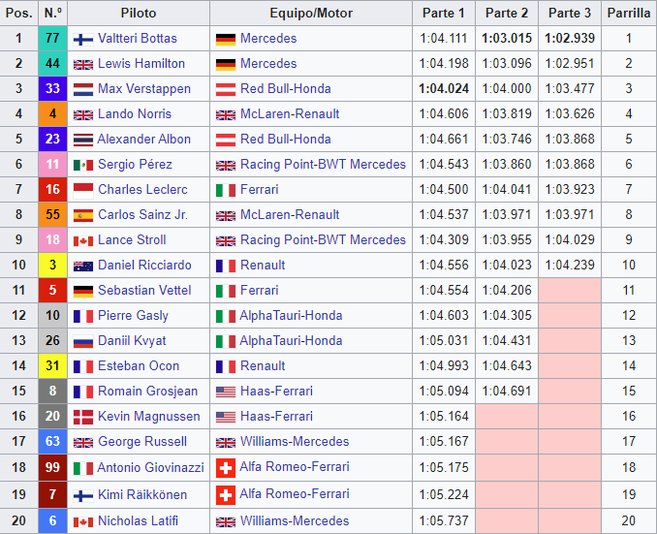Click the France flag in Ricciardo's Renault cell
657x534 pixels.
[x=226, y=267]
